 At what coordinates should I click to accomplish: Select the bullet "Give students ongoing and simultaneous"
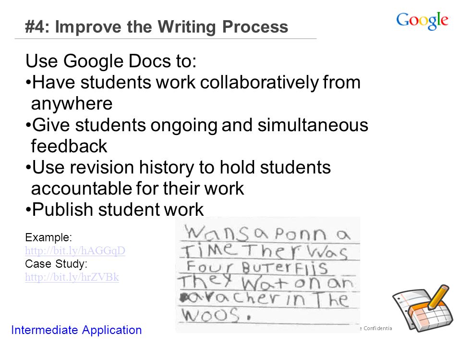tap(197, 125)
